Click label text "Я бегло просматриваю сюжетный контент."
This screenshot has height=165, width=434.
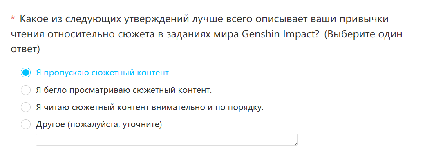(x=124, y=90)
